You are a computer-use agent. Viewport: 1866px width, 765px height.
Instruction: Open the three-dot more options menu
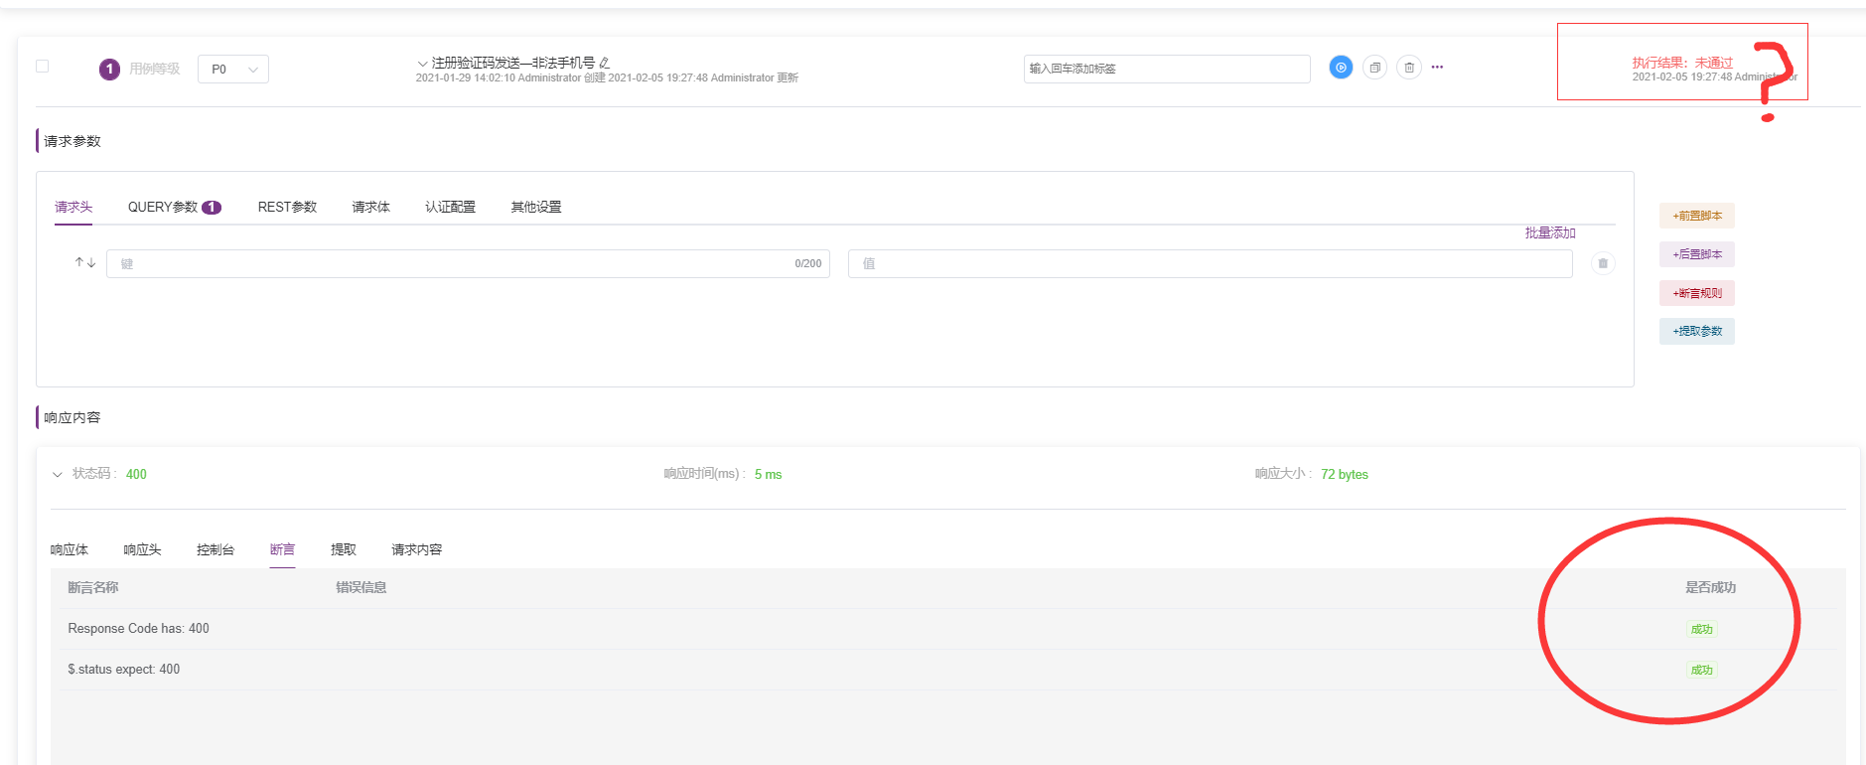point(1437,68)
